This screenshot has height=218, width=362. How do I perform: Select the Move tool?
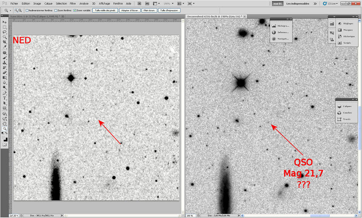[5, 22]
